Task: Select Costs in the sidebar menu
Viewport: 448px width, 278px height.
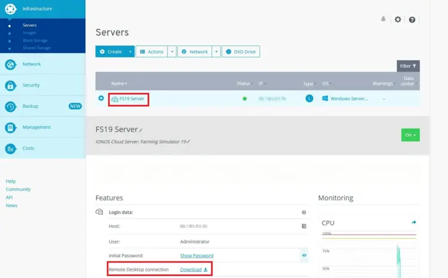Action: coord(30,149)
